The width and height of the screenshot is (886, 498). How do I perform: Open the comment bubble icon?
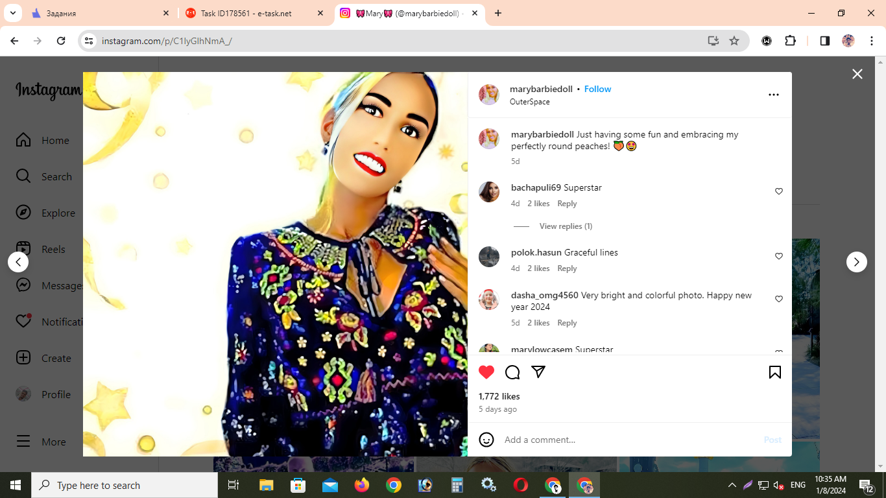512,372
